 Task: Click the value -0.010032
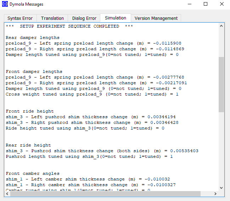click(x=157, y=179)
